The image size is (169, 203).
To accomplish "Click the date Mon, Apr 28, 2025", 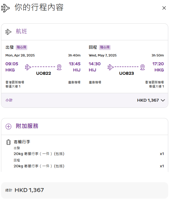I will tap(20, 55).
